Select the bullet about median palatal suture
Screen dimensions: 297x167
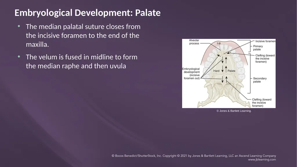(x=83, y=35)
